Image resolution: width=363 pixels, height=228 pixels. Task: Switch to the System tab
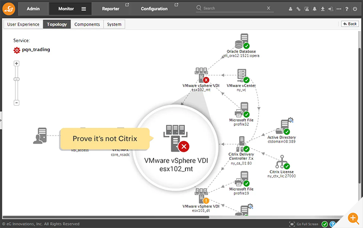[114, 24]
